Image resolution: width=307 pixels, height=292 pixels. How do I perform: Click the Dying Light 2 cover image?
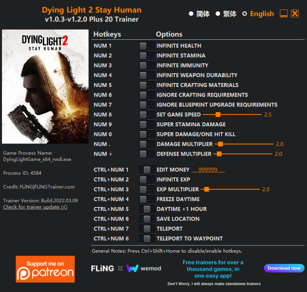[x=45, y=87]
